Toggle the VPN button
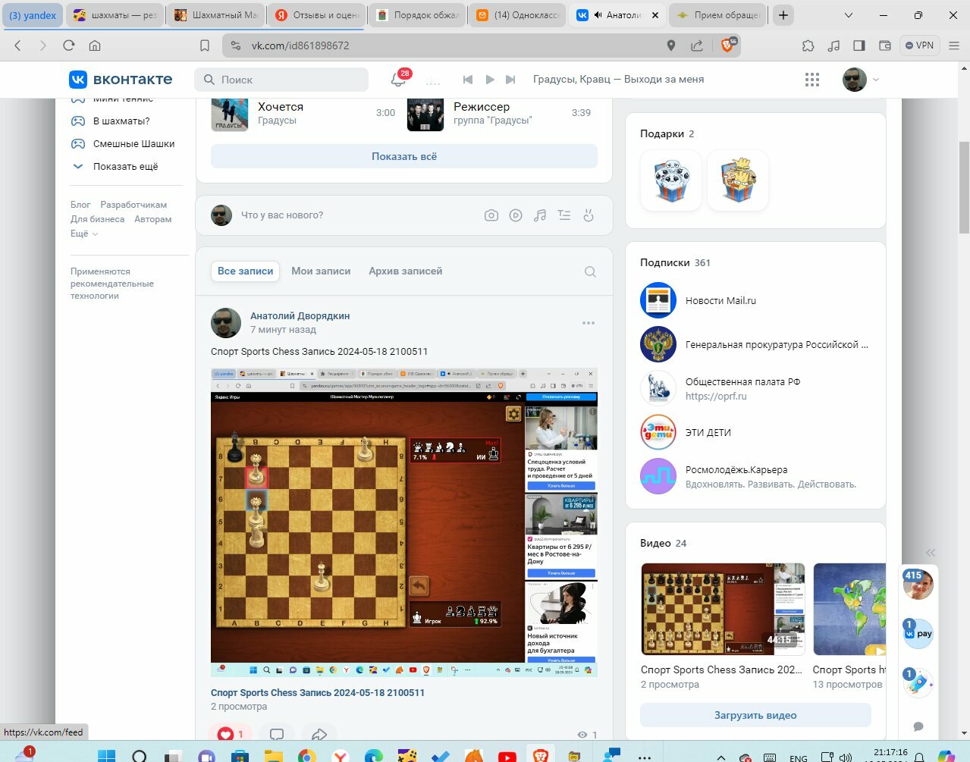Screen dimensions: 970x762 coord(919,45)
